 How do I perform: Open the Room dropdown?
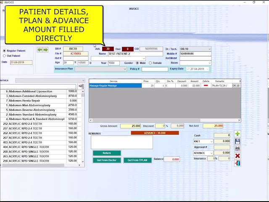(209, 63)
